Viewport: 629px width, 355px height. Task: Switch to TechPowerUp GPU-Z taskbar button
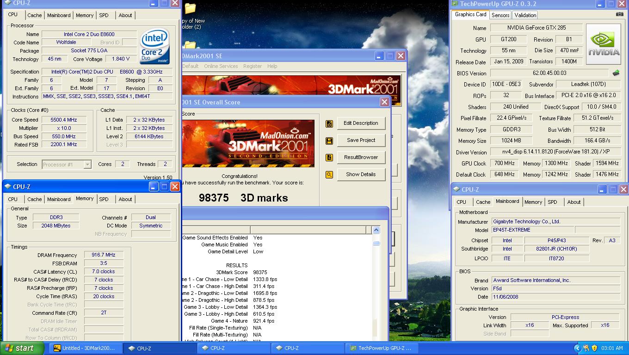point(381,348)
